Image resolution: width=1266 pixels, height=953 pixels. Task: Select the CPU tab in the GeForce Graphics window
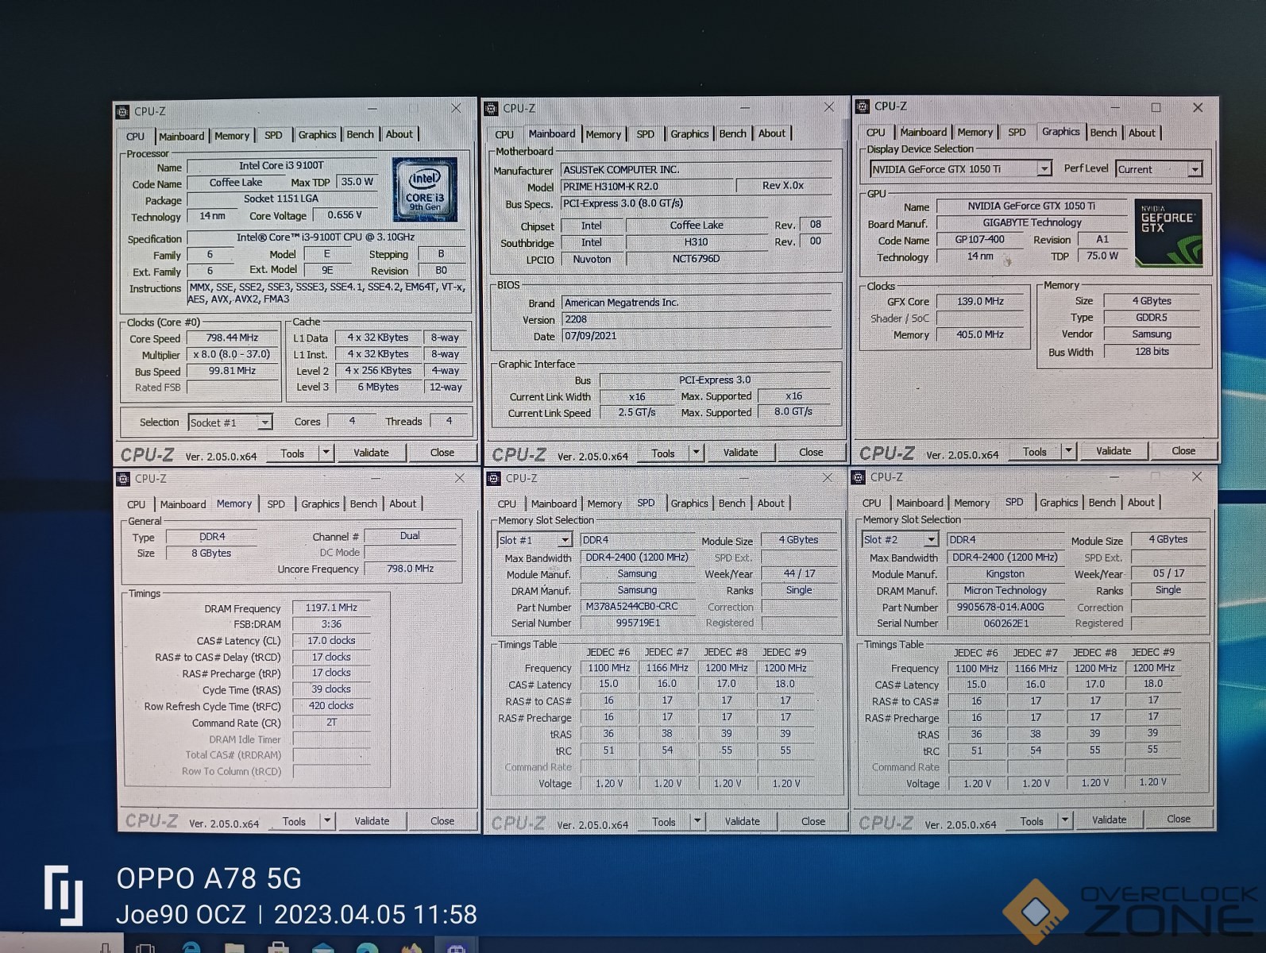click(876, 133)
